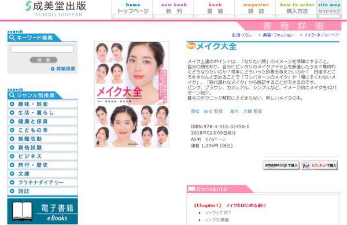The image size is (347, 225).
Task: Click the bullet icon beside 趣味・娯楽
Action: (12, 104)
